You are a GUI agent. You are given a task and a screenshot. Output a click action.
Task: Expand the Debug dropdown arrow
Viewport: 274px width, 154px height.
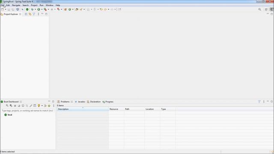click(x=35, y=9)
